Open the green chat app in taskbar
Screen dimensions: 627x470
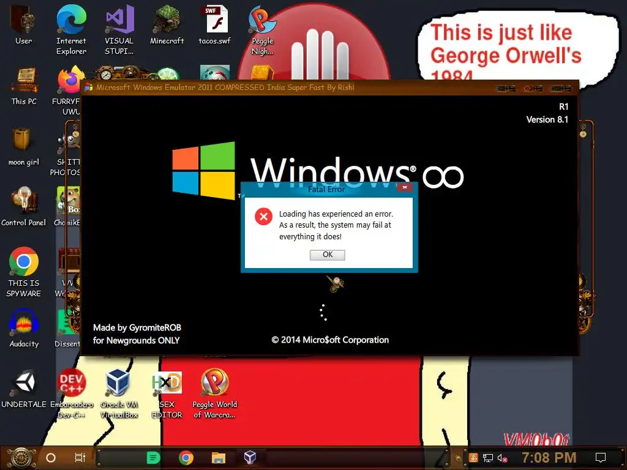(x=154, y=458)
